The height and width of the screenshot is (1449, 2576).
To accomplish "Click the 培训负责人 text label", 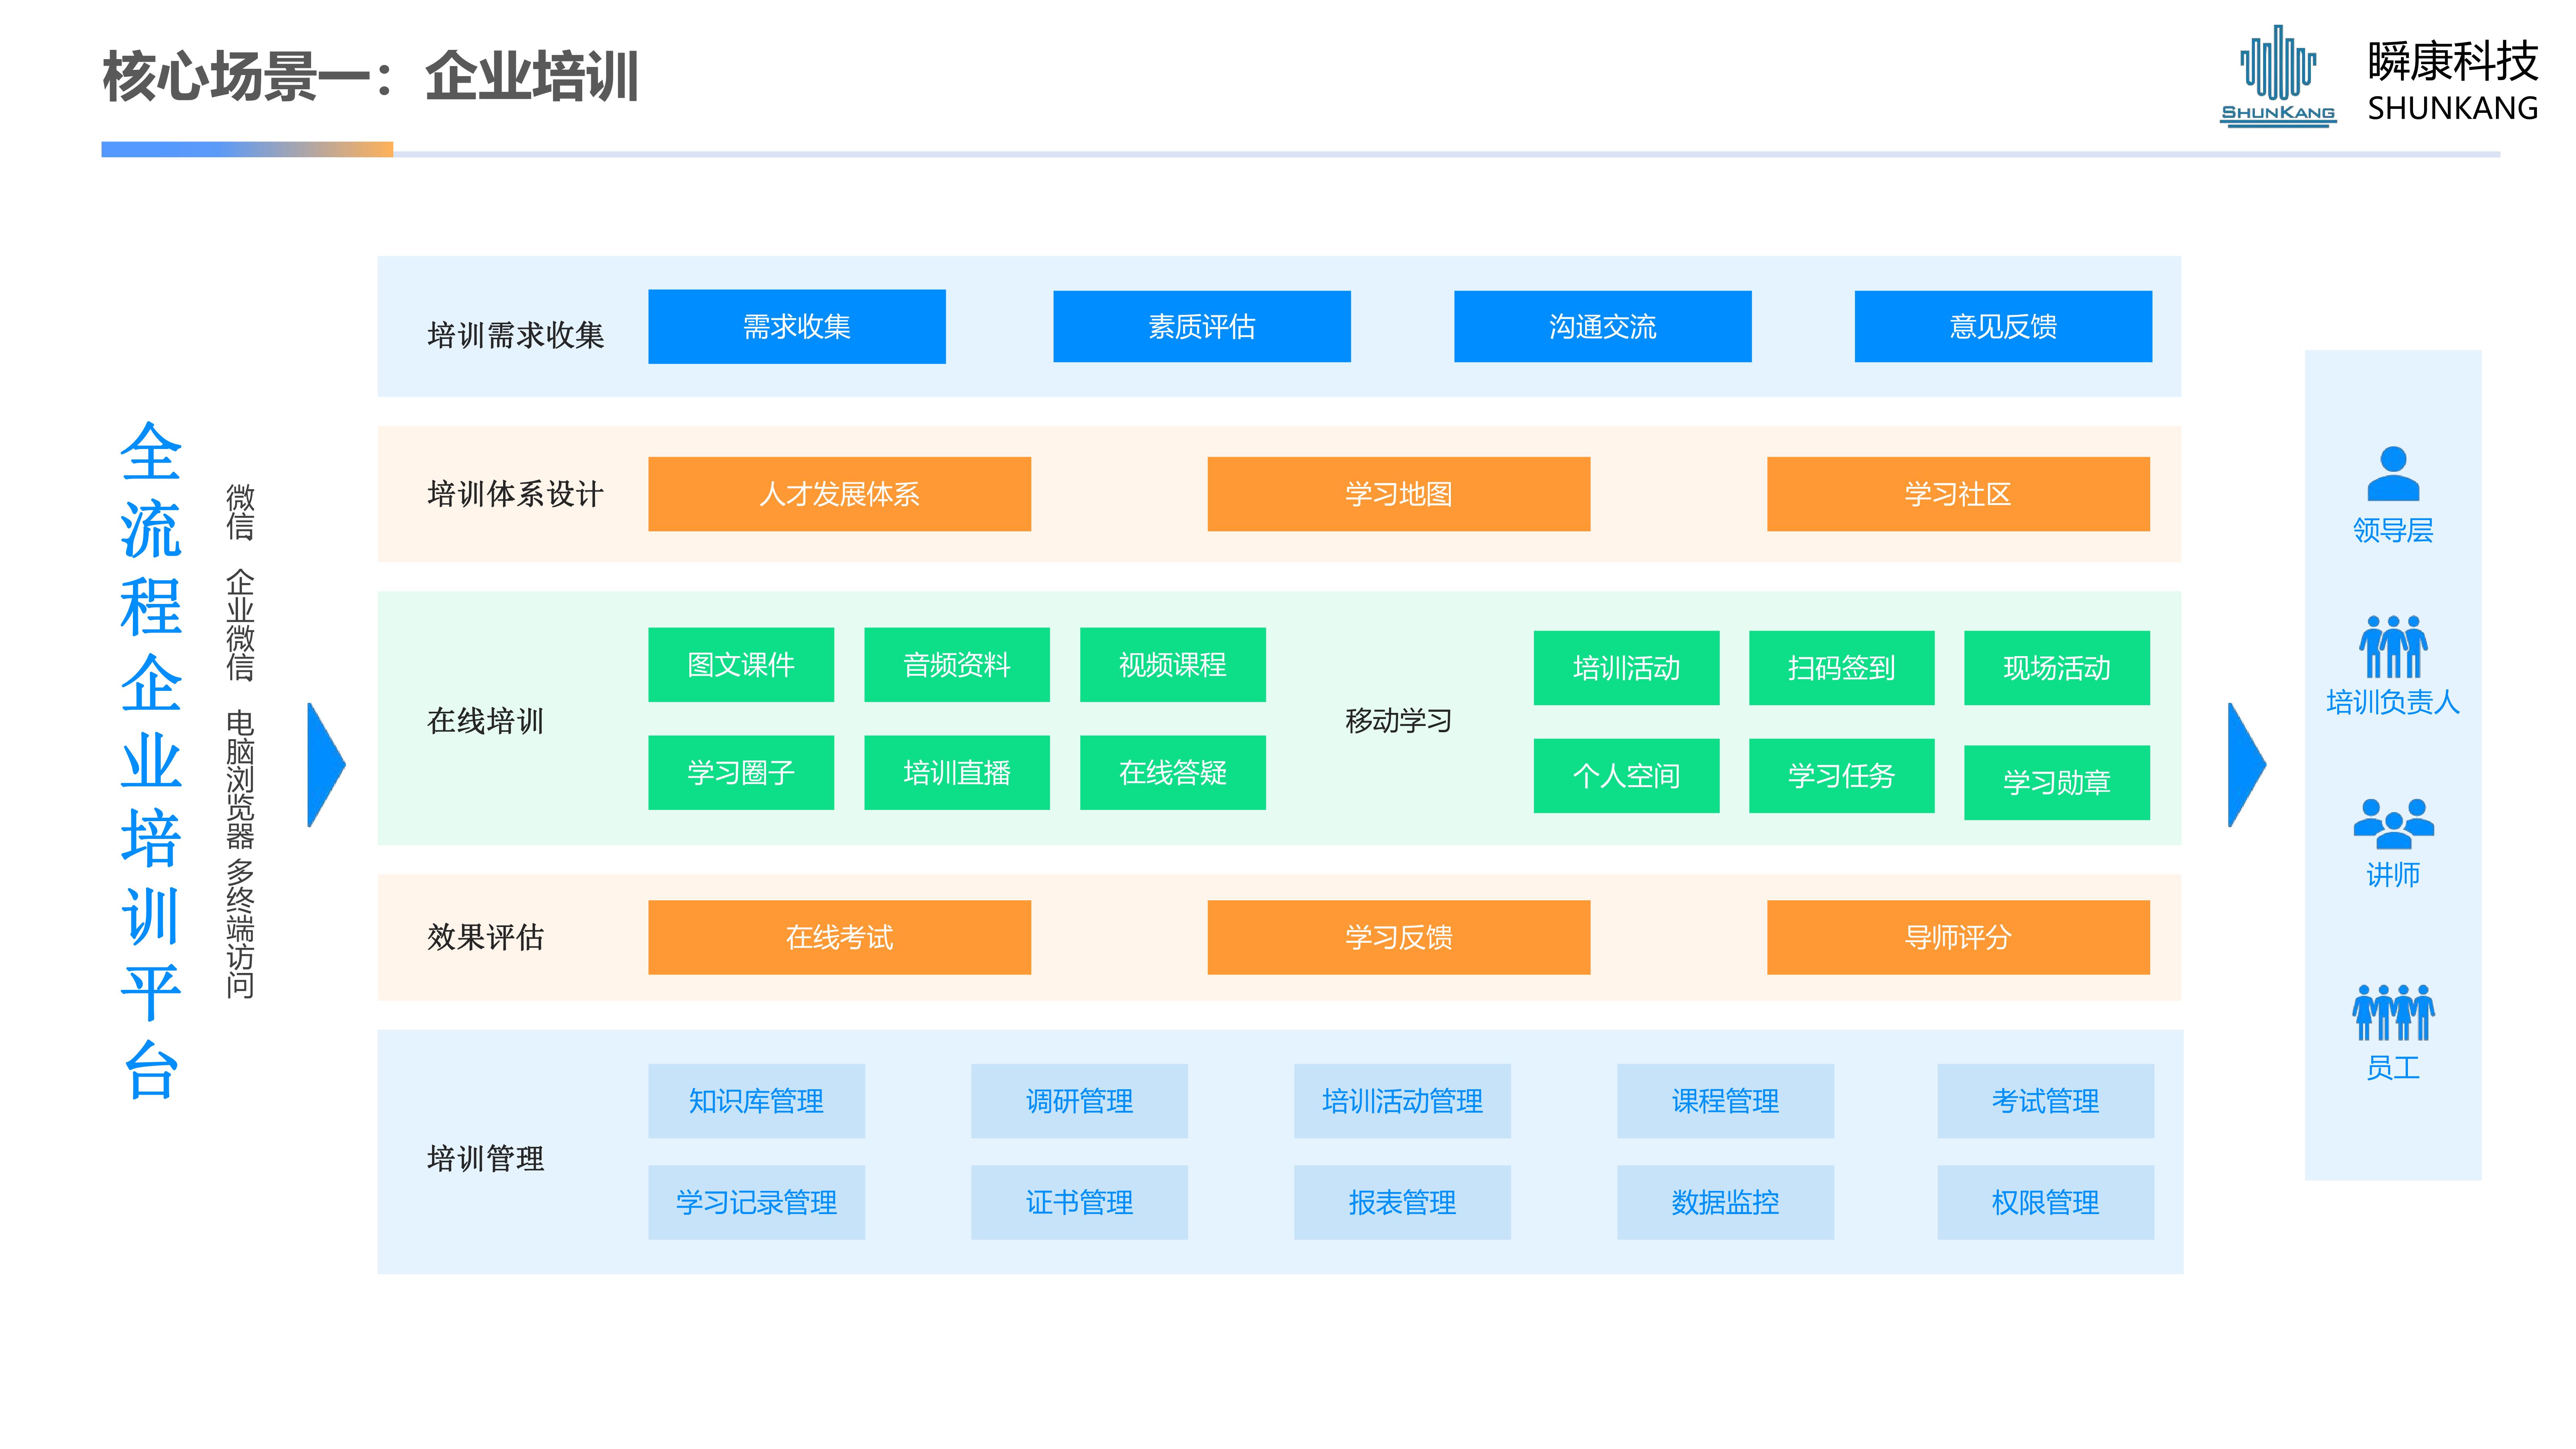I will 2393,702.
